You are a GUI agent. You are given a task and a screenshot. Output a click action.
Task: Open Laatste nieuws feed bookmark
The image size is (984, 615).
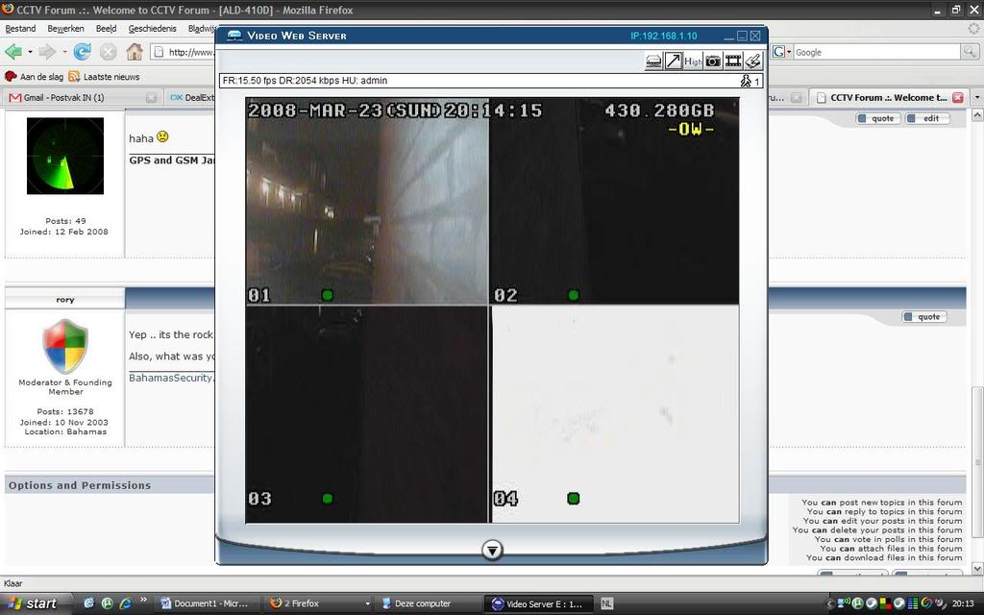tap(104, 77)
